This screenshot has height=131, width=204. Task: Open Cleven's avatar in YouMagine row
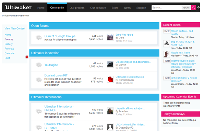pos(110,64)
